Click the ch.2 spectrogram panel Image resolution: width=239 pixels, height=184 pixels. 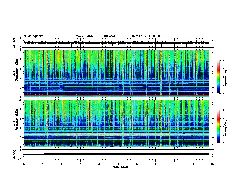click(116, 123)
